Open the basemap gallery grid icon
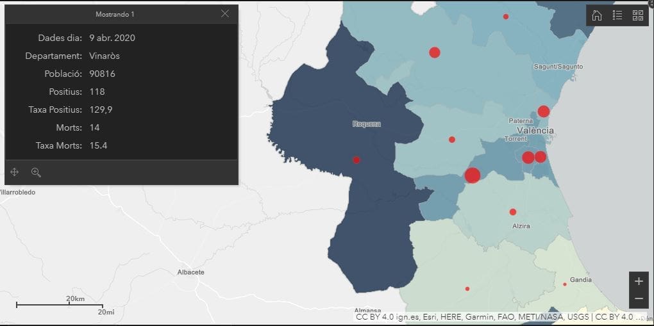 point(638,15)
